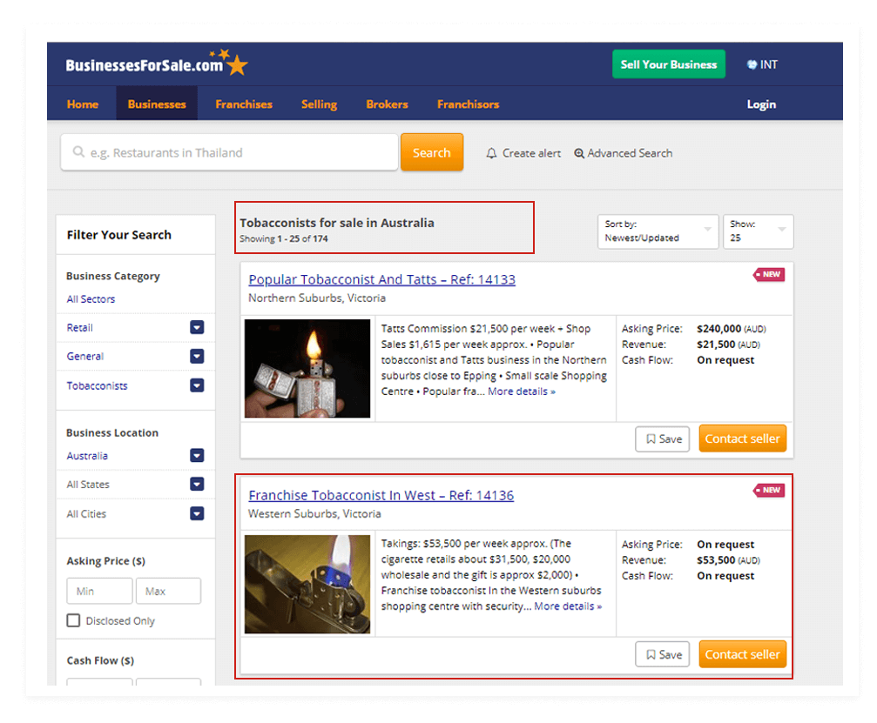Go to the Home nav tab
The width and height of the screenshot is (877, 723).
(83, 104)
